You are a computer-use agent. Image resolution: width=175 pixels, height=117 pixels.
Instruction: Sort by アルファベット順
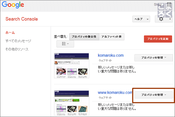tap(112, 37)
